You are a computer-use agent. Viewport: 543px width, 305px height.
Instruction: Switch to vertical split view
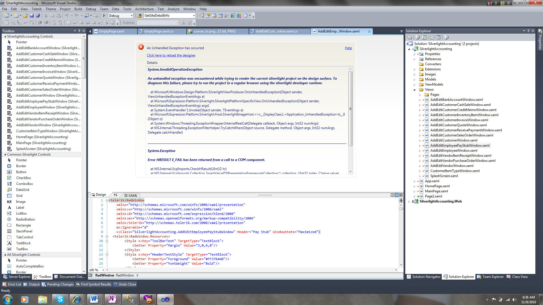[392, 195]
